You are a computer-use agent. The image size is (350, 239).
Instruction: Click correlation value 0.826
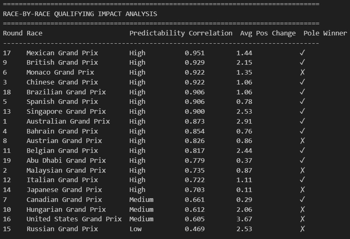[x=195, y=141]
